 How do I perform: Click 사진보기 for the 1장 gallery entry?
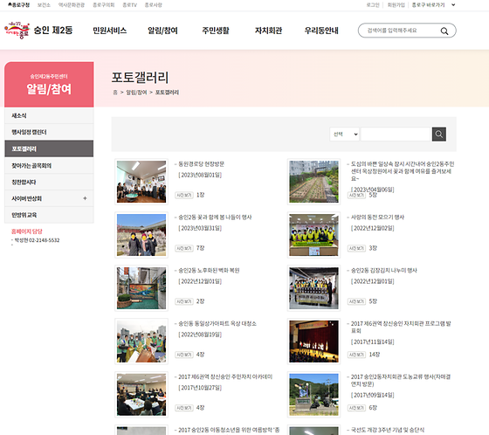click(x=184, y=195)
